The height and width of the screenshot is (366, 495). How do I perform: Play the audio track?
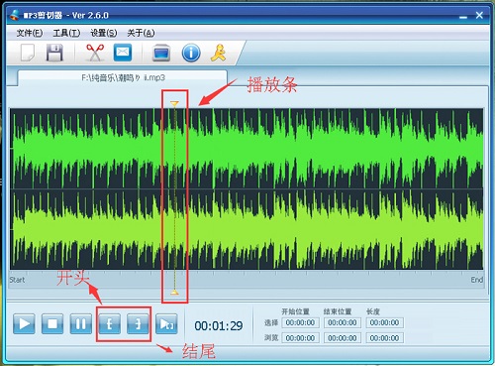24,323
